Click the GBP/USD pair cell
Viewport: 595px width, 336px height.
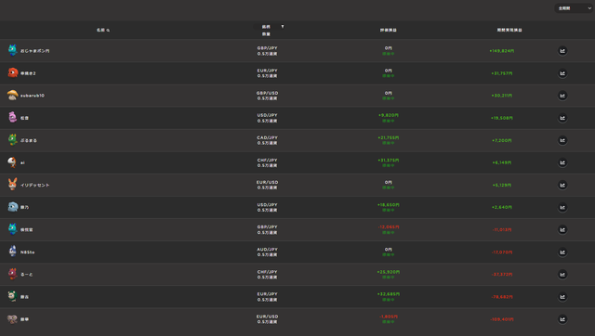point(267,93)
